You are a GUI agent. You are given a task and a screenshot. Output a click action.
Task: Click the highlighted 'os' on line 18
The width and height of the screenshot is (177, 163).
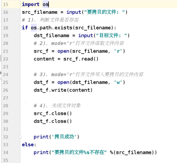pos(34,28)
